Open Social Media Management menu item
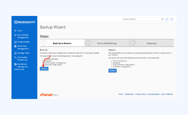The width and height of the screenshot is (188, 115). tap(23, 36)
